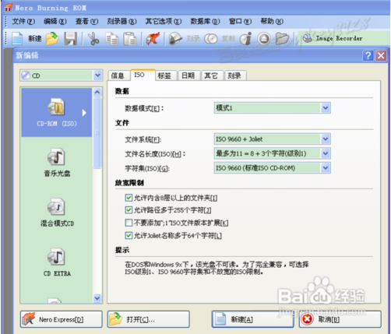Toggle 允许Joliet名称多于64个字符 checkbox
Viewport: 391px width, 334px height.
pos(129,235)
